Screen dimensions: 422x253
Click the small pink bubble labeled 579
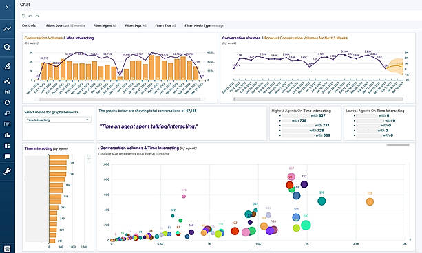pyautogui.click(x=184, y=196)
